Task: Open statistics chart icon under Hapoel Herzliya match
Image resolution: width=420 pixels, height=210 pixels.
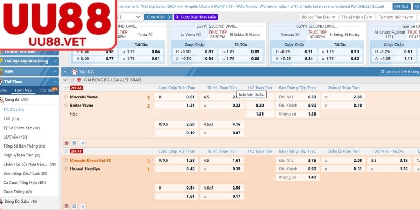Action: coord(82,206)
